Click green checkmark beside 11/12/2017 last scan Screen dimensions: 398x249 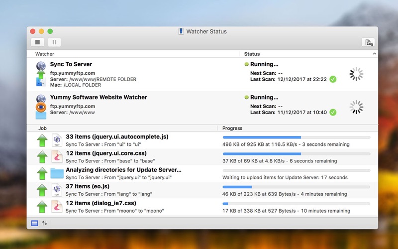point(333,113)
